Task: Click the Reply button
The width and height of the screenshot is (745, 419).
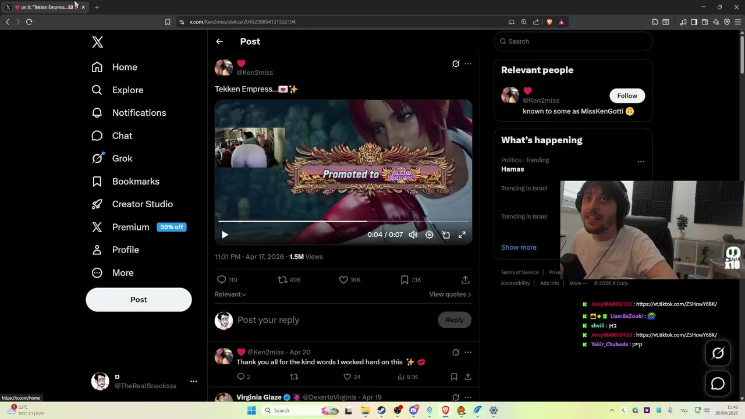Action: (455, 320)
